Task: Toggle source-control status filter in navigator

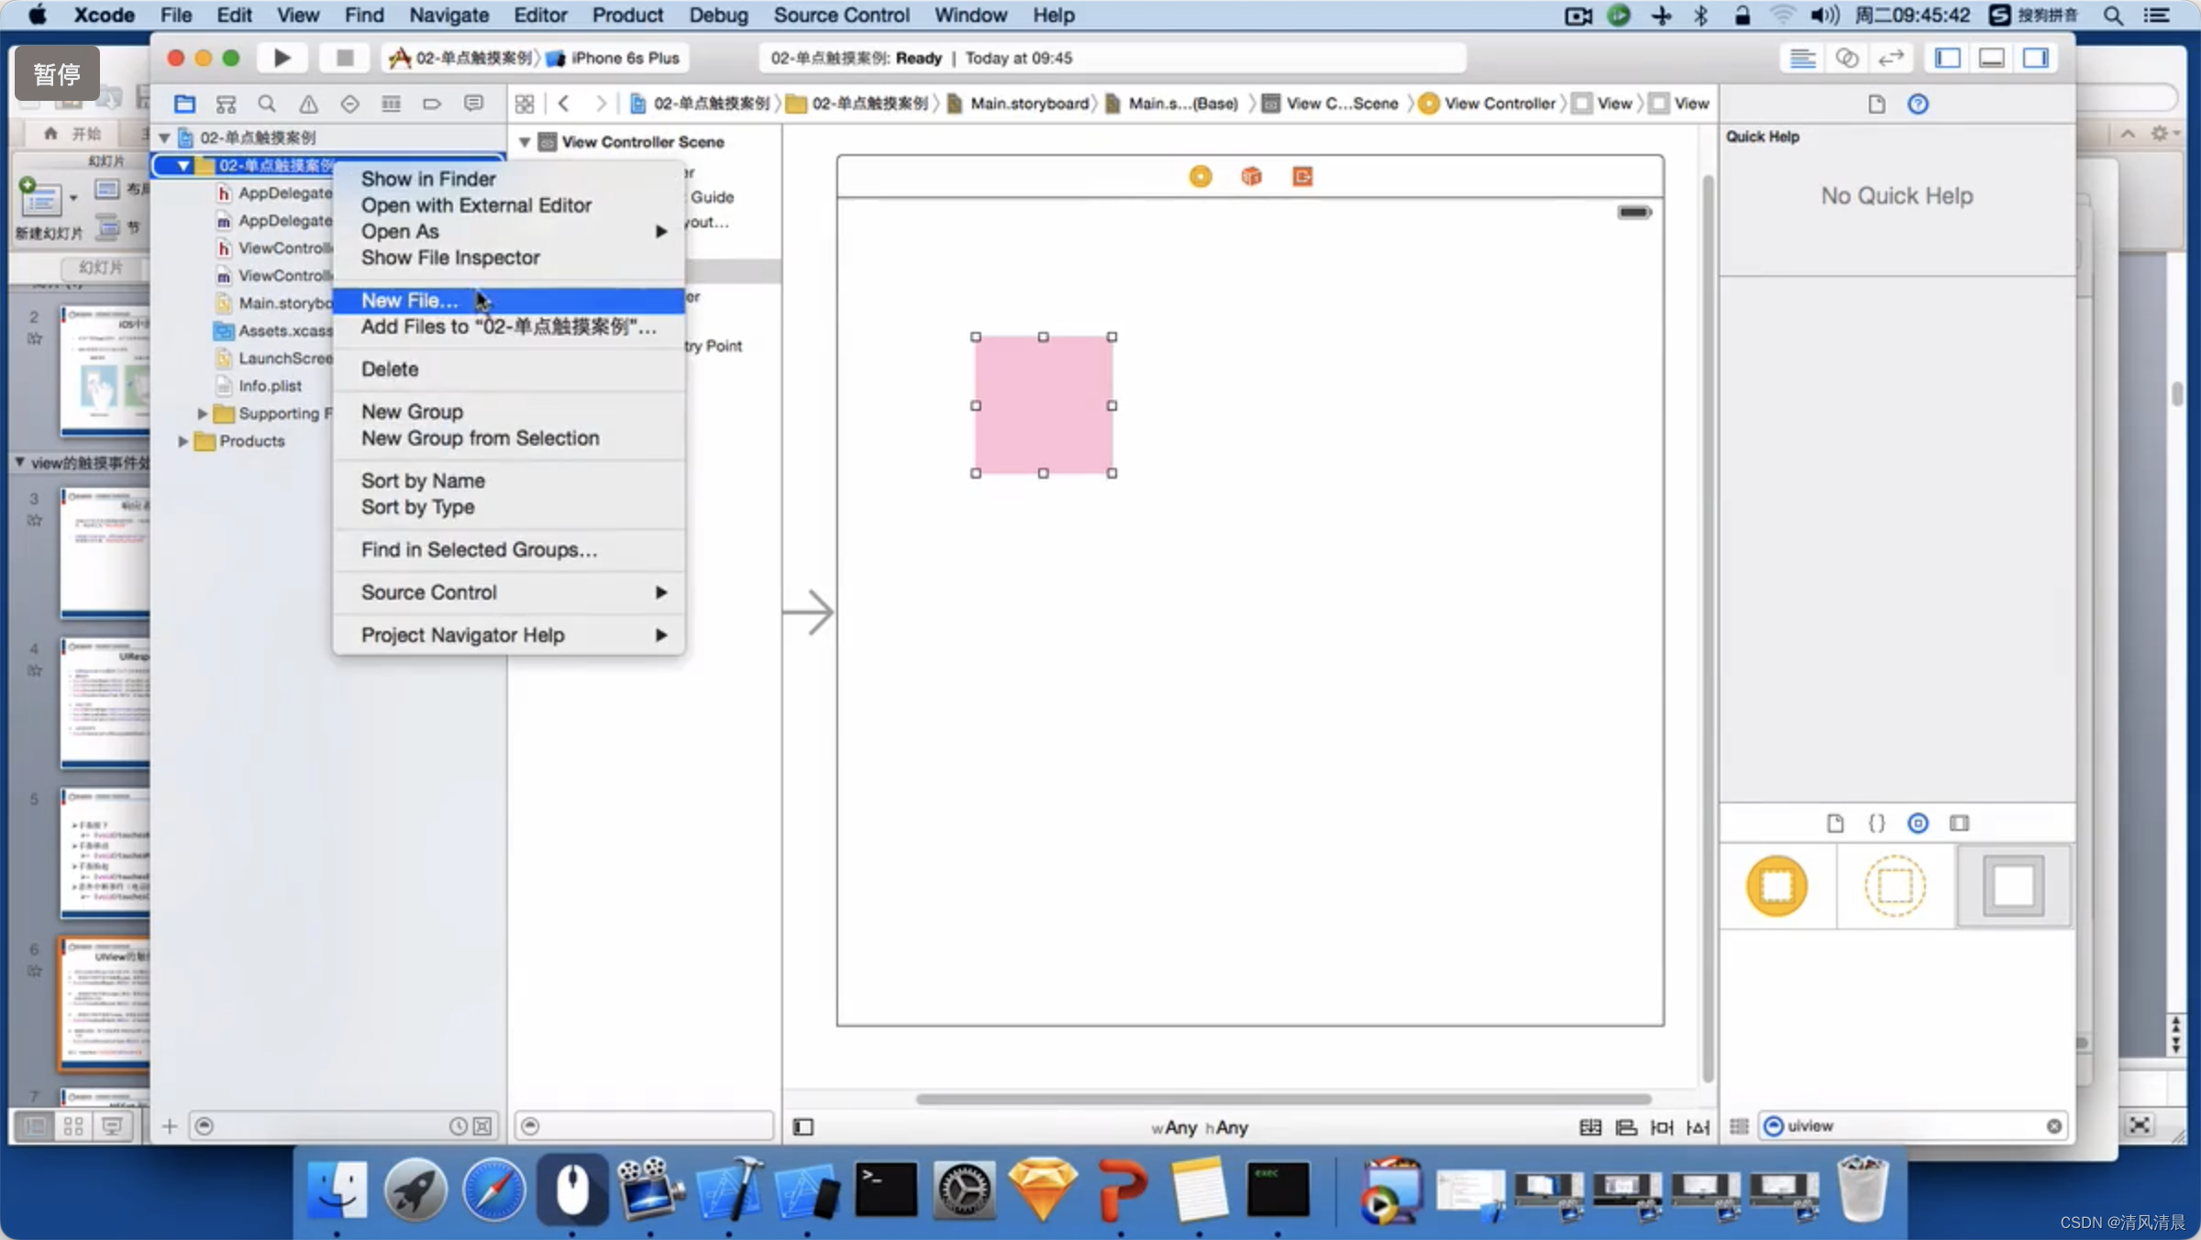Action: click(x=482, y=1126)
